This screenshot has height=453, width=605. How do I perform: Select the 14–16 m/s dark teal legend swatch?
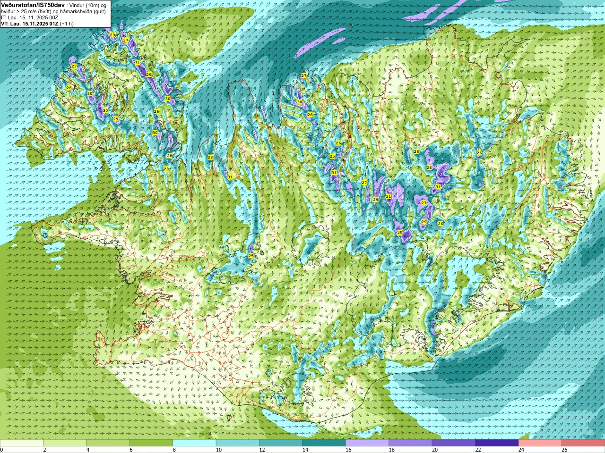pos(324,443)
